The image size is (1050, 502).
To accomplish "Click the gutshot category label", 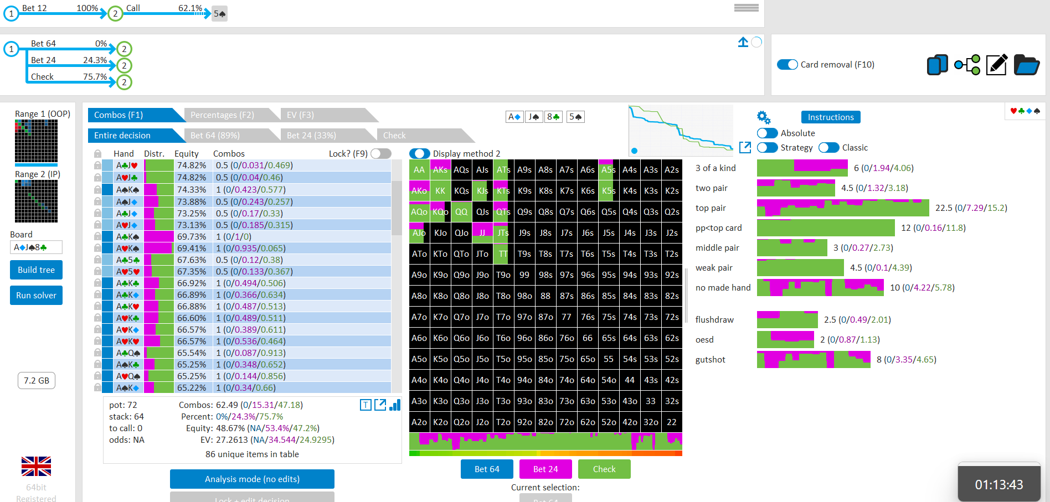I will [711, 360].
